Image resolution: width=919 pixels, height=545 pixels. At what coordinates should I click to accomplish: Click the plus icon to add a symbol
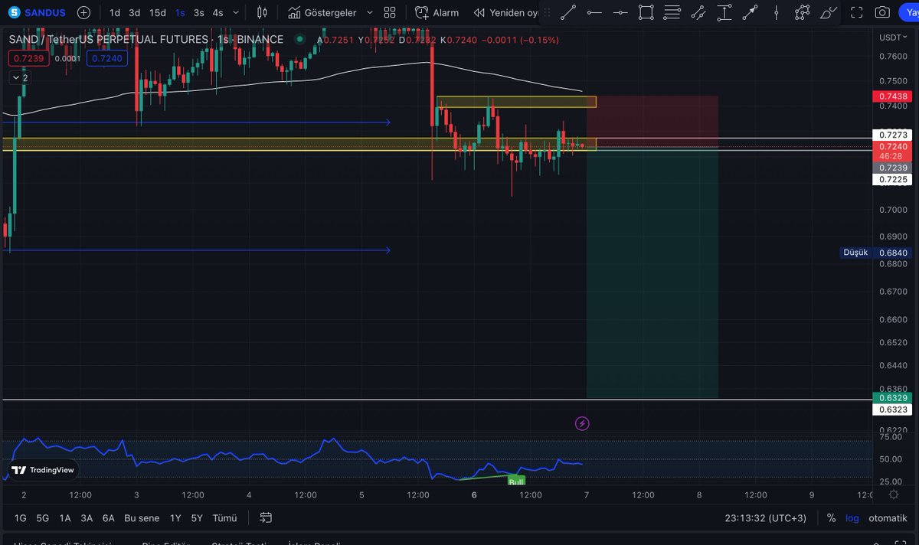click(83, 13)
